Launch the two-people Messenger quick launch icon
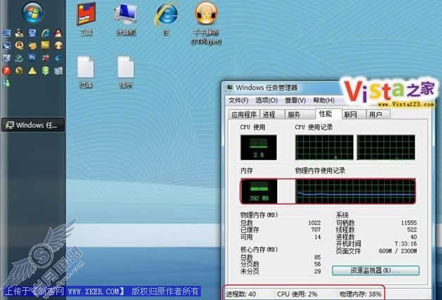 pyautogui.click(x=6, y=83)
